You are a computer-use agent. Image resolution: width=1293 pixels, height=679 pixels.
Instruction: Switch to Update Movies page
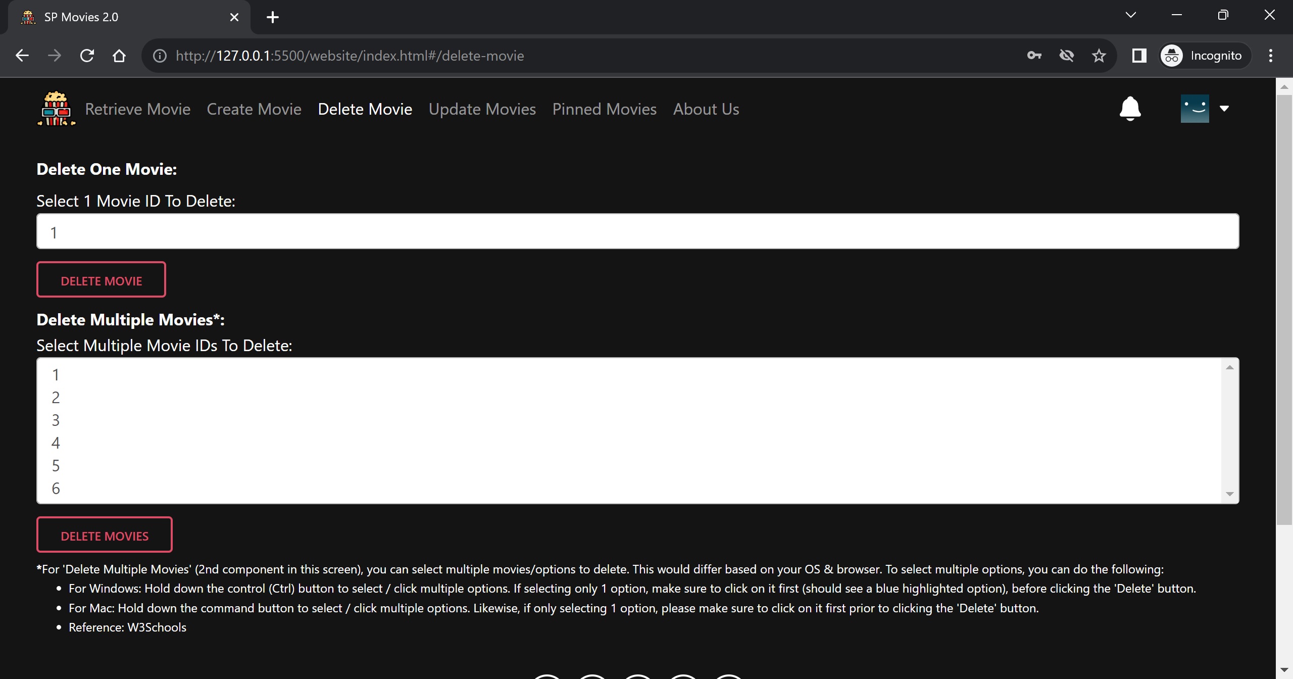click(x=482, y=109)
